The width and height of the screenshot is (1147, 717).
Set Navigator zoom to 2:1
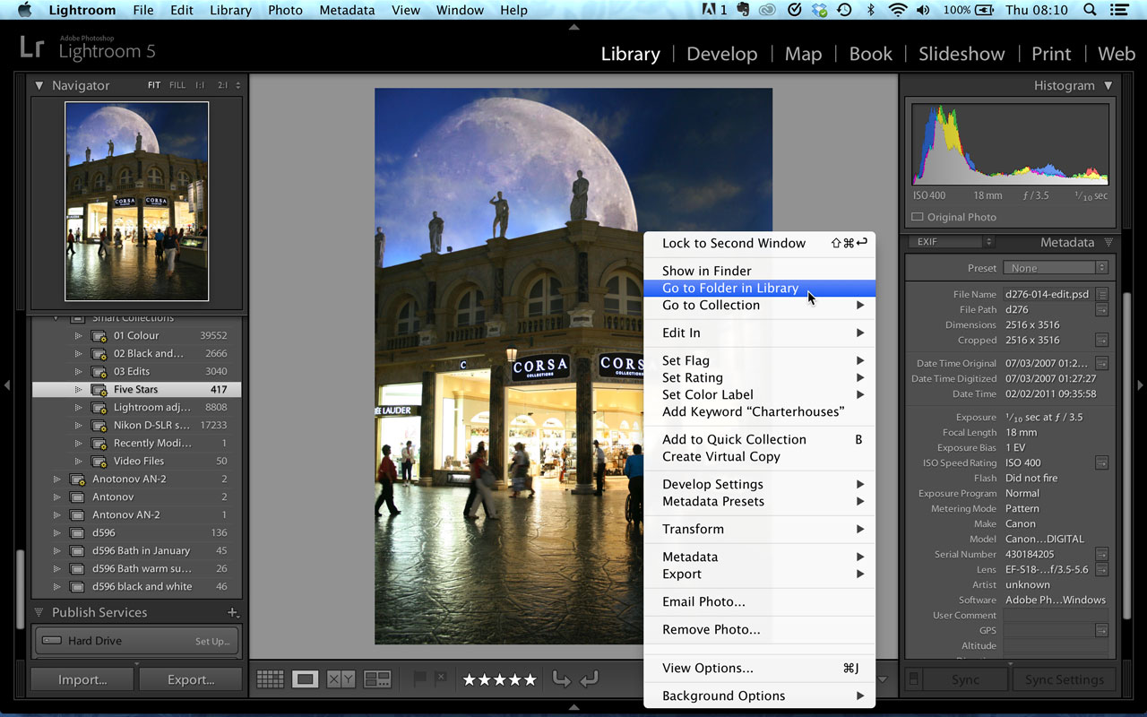[222, 85]
